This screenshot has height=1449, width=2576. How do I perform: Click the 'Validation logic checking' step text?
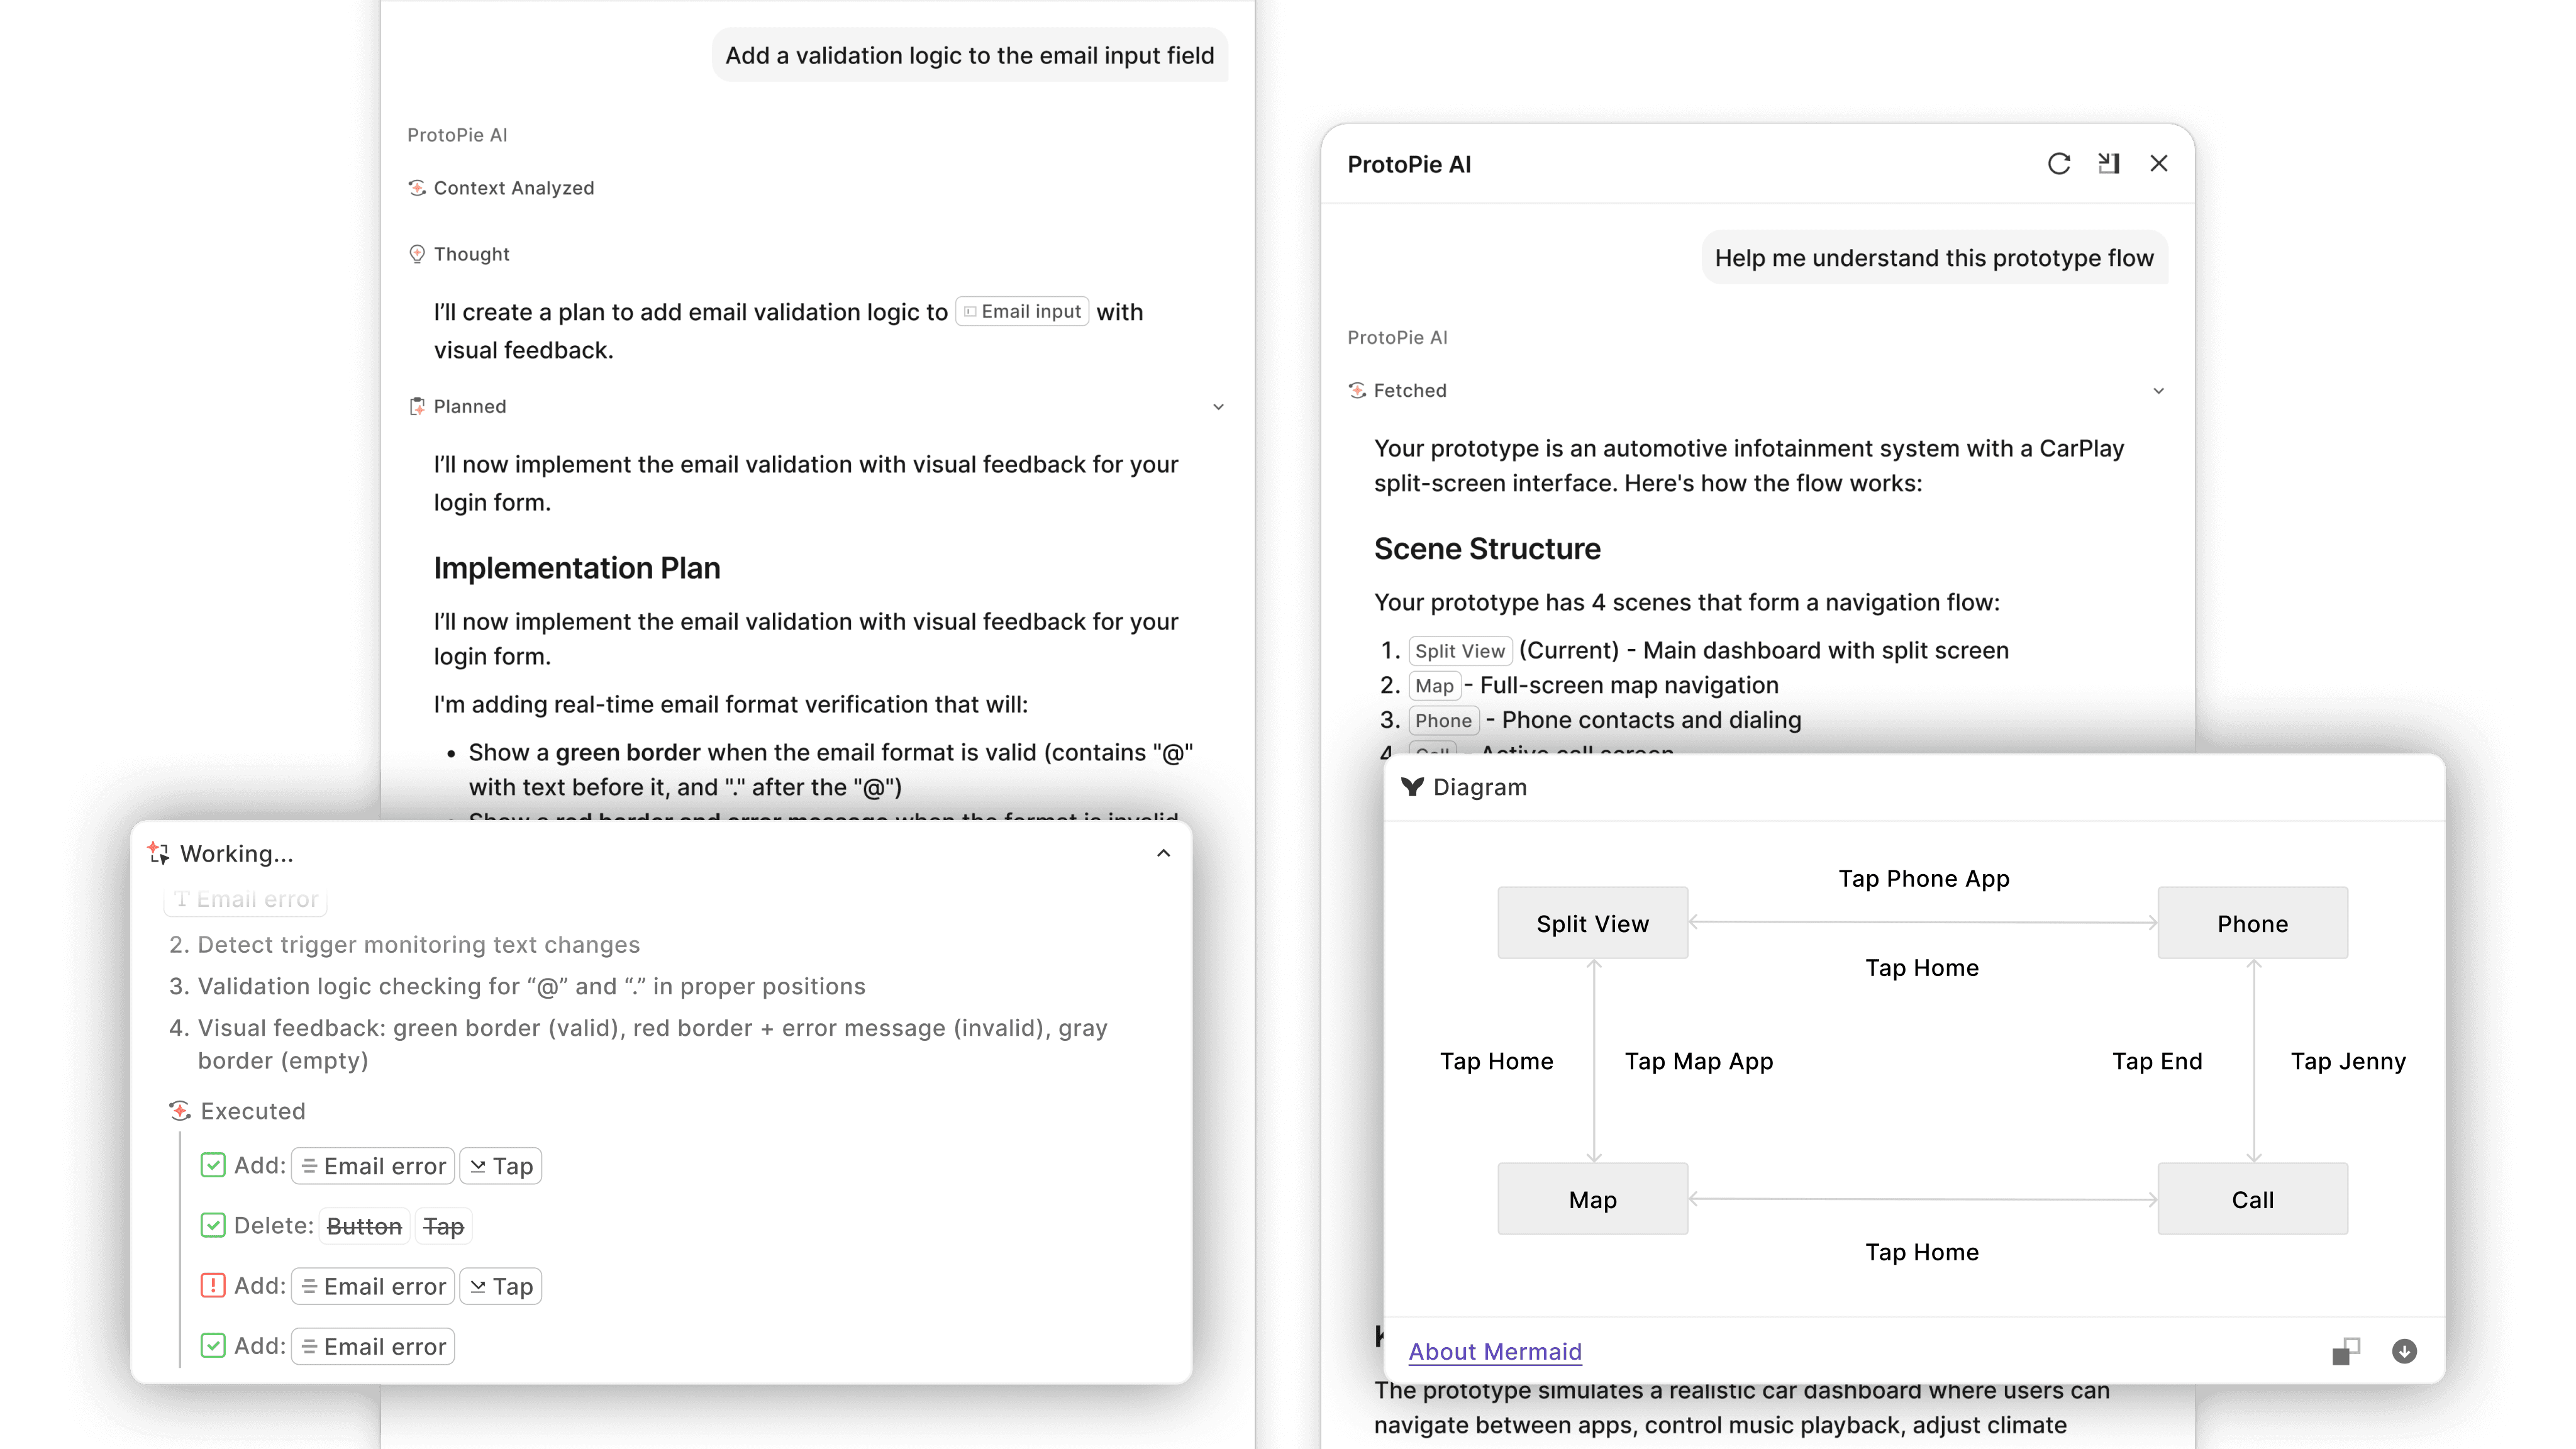532,987
